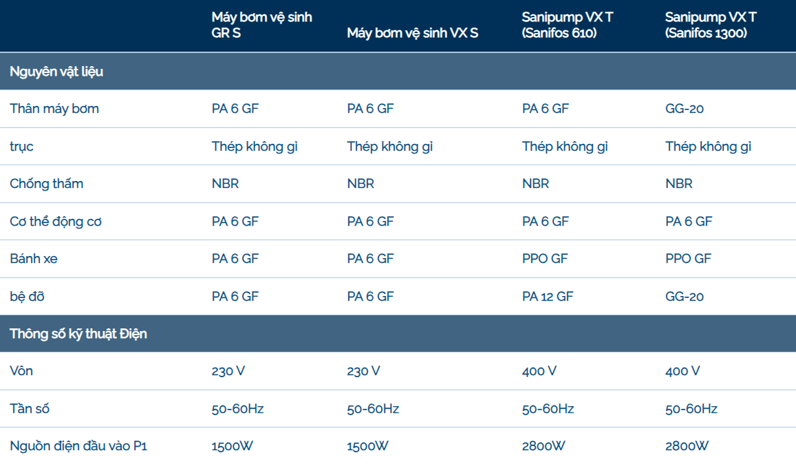Click the "Nguyên vật liệu" section header
The width and height of the screenshot is (796, 466).
pyautogui.click(x=56, y=72)
